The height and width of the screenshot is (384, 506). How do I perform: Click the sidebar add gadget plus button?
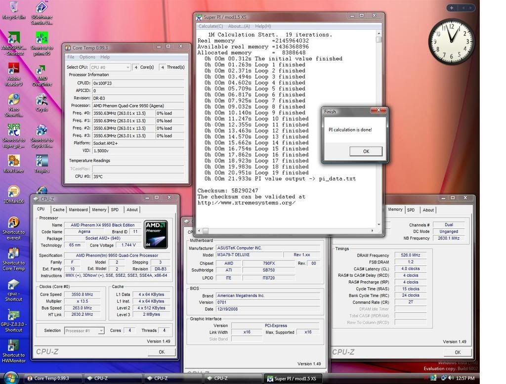tap(452, 8)
